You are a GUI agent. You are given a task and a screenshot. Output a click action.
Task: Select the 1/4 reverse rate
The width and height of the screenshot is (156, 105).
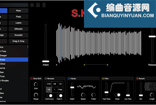(x=60, y=84)
